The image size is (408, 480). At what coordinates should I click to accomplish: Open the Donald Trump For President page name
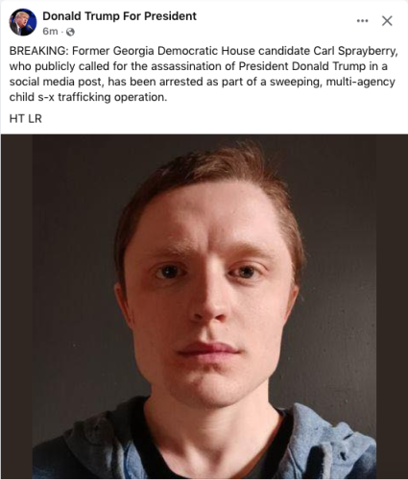(119, 16)
